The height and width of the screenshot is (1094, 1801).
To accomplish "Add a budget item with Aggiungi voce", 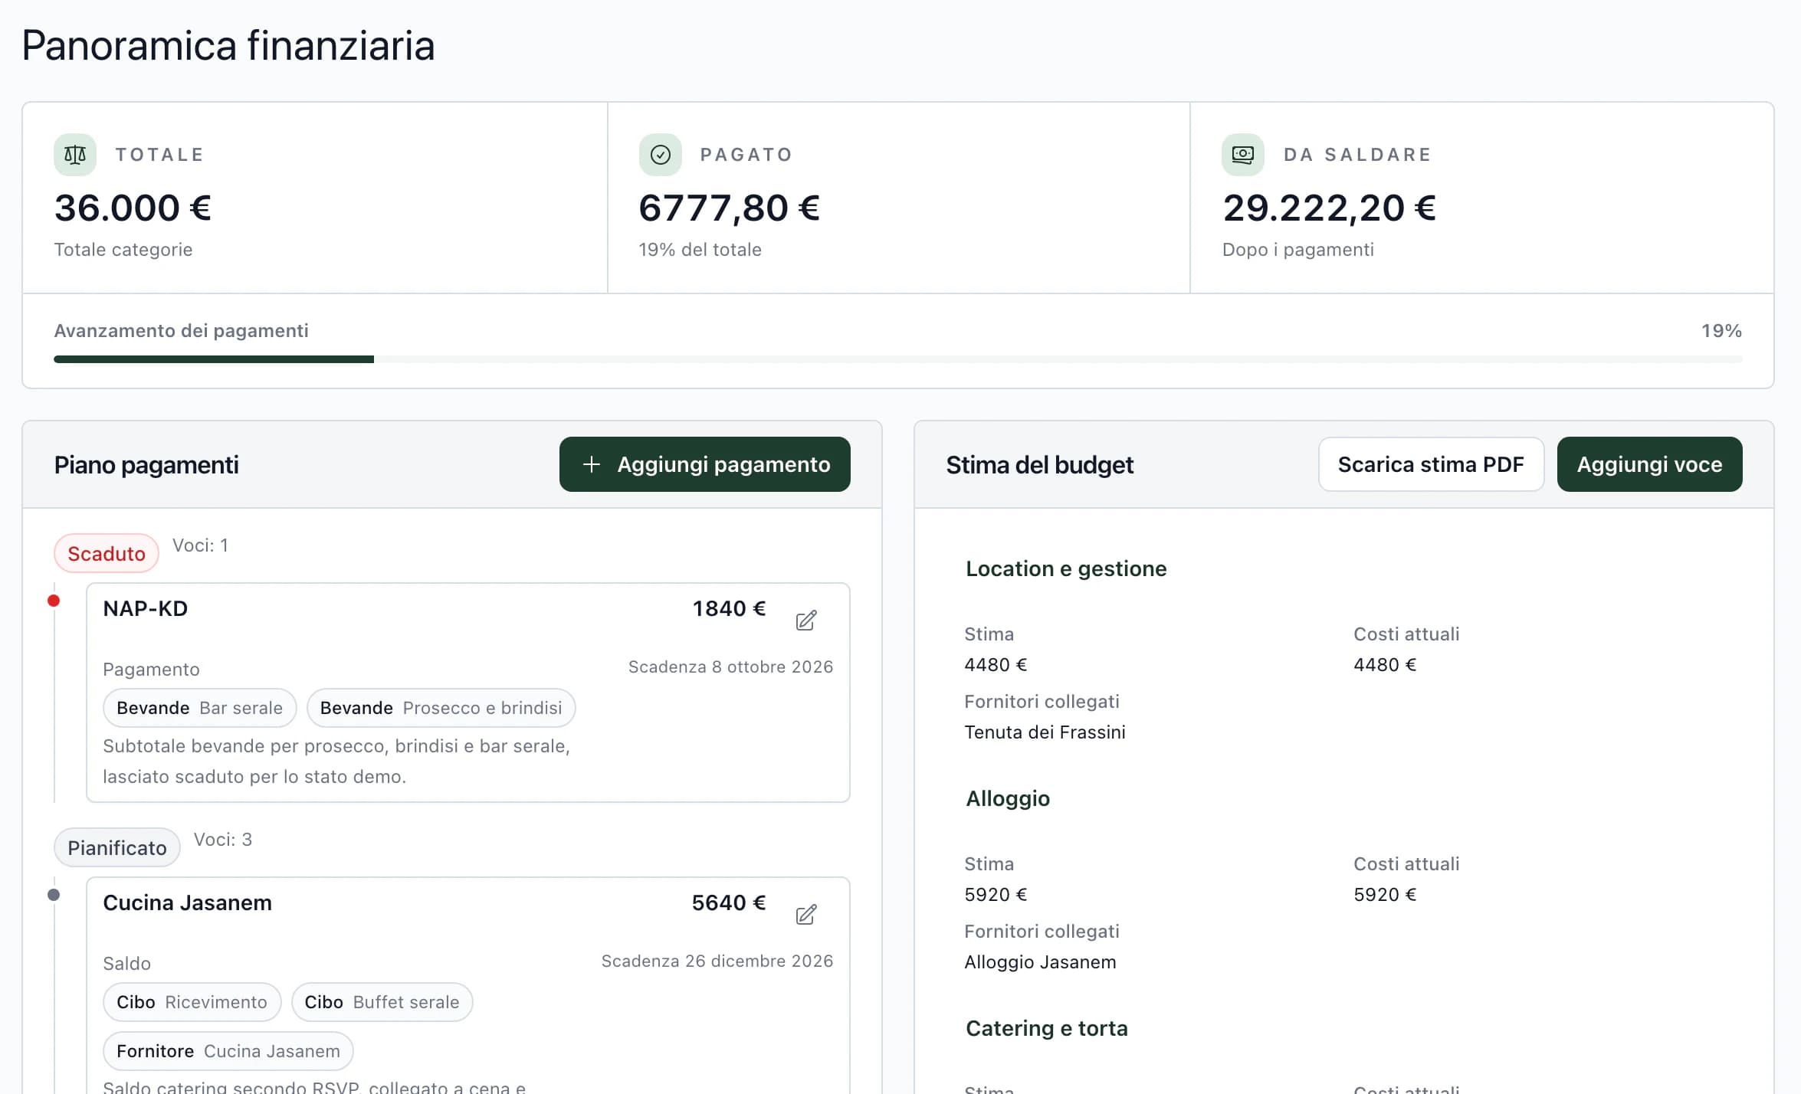I will click(x=1649, y=464).
